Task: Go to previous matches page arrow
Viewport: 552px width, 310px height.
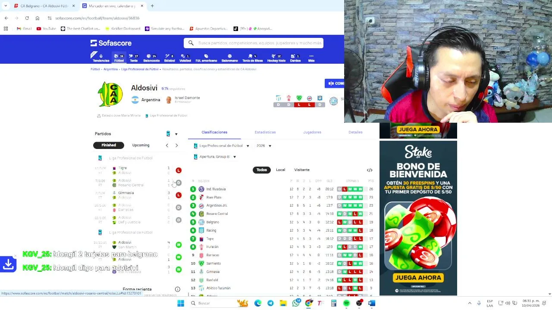Action: point(167,146)
